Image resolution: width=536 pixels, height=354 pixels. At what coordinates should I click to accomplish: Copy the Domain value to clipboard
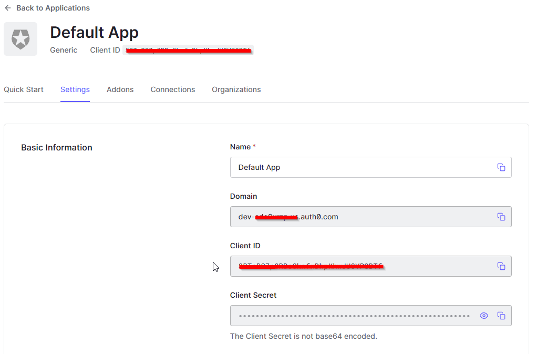click(x=501, y=217)
